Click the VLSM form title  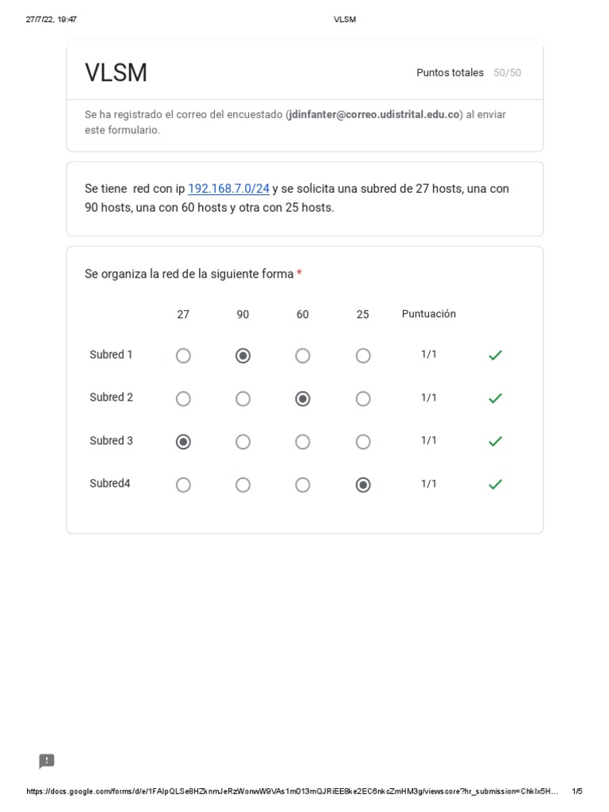pyautogui.click(x=116, y=73)
